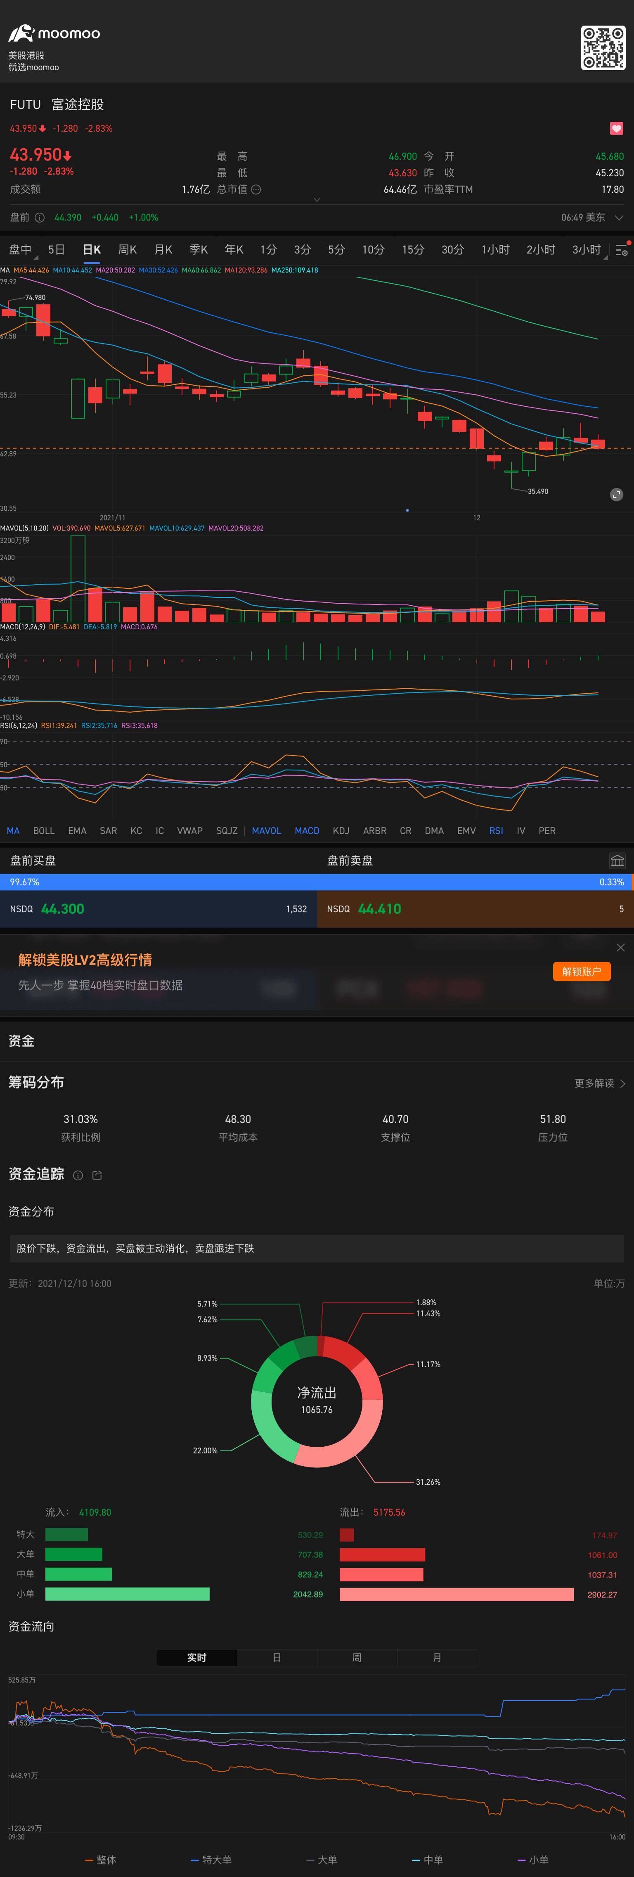Toggle the CR sub-indicator
The height and width of the screenshot is (1877, 634).
(405, 831)
